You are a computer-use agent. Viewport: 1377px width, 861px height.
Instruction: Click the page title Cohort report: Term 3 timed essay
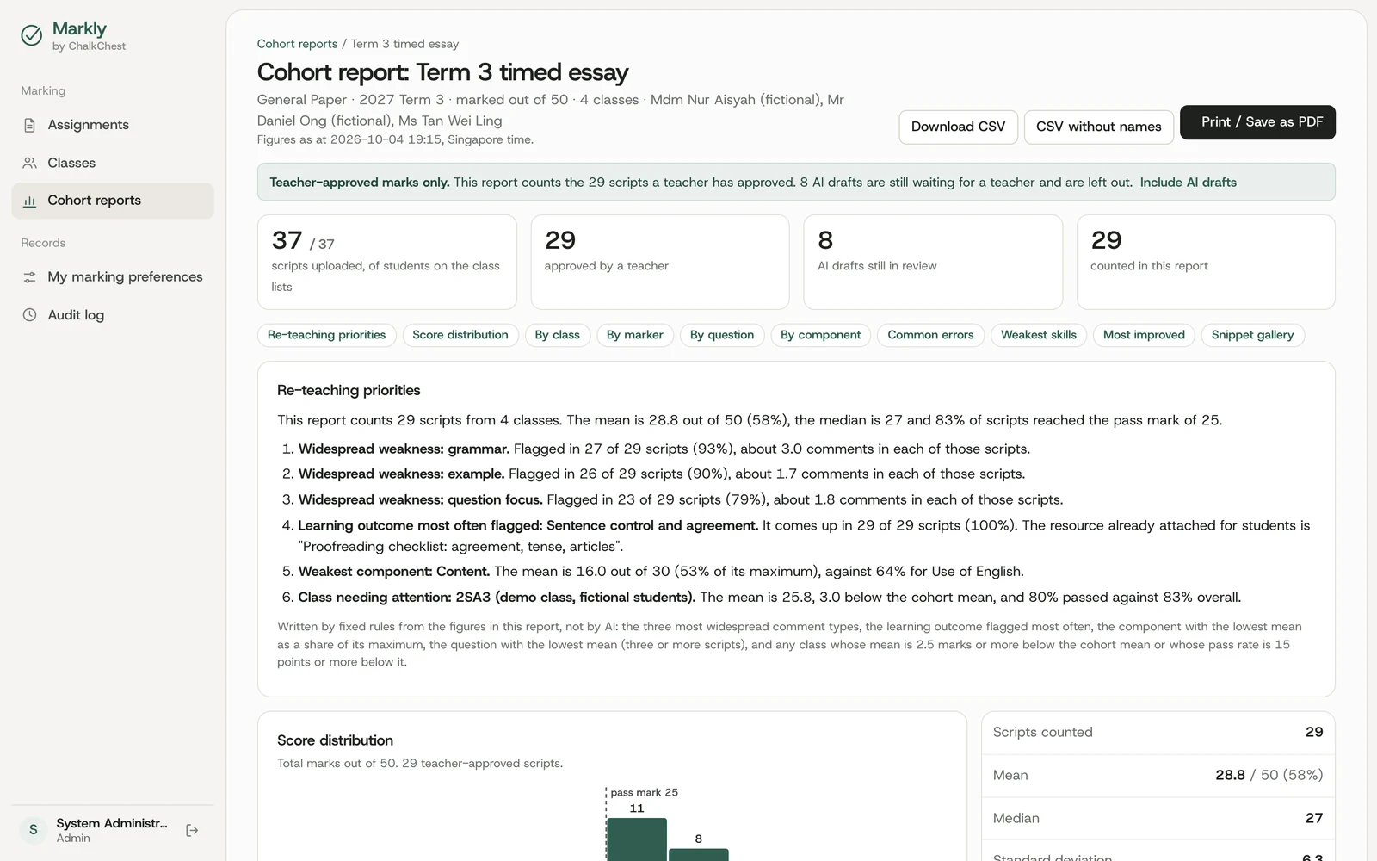point(442,72)
